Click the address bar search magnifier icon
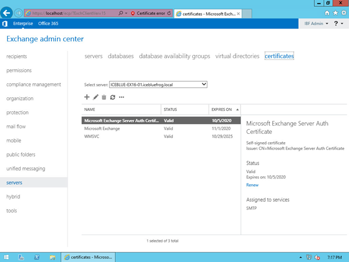The image size is (349, 262). [121, 13]
